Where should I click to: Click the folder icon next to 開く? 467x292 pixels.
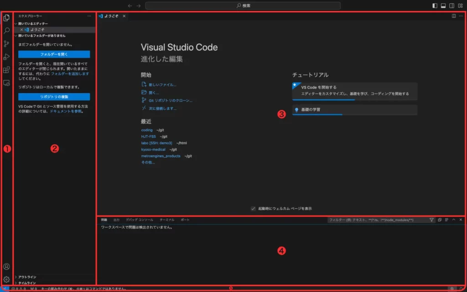(144, 92)
